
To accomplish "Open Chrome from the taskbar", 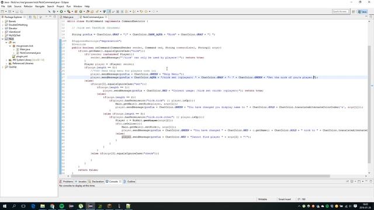I will [52, 206].
